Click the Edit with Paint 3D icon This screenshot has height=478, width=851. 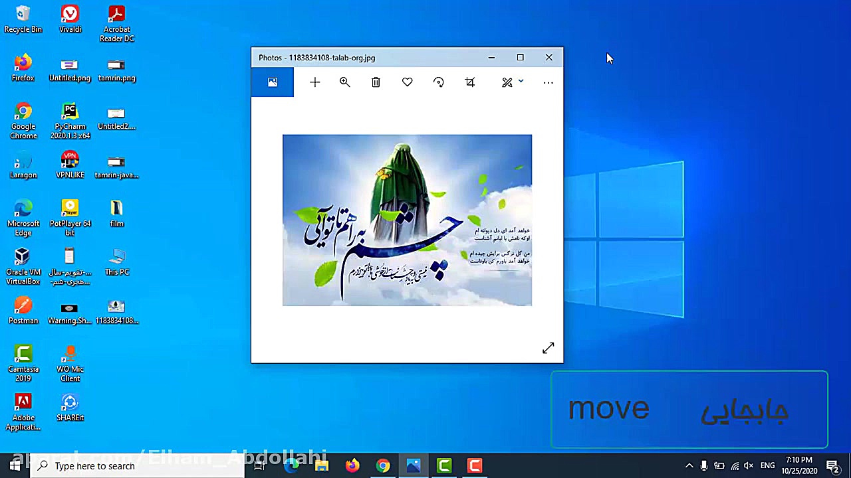point(507,82)
